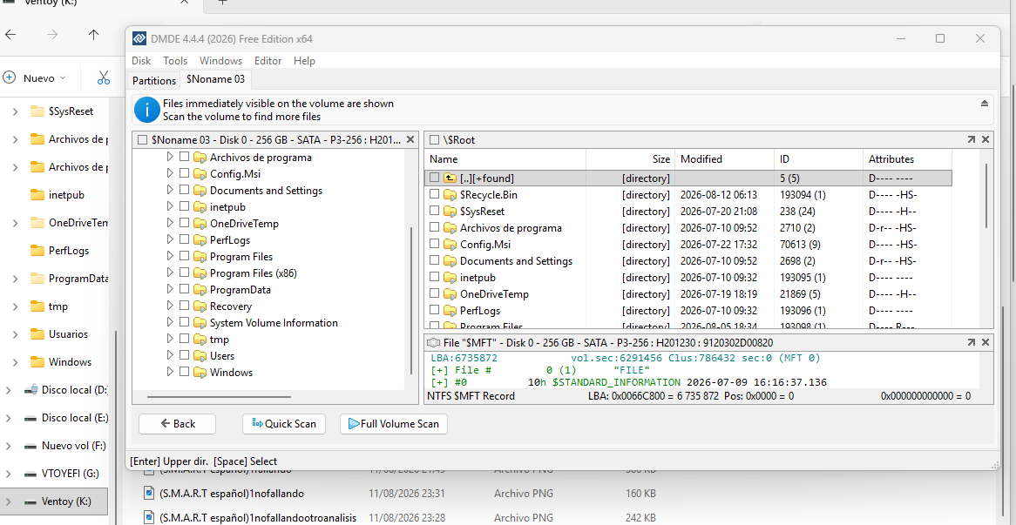Click folder icon of $Recycle.Bin row

pyautogui.click(x=450, y=195)
